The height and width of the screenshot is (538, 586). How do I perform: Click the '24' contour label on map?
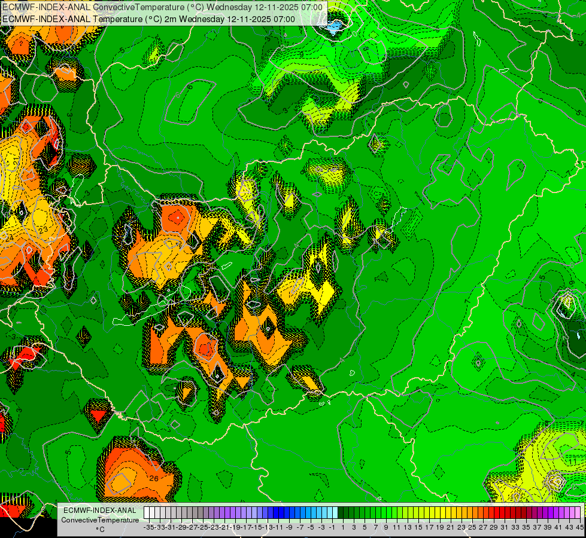pyautogui.click(x=10, y=238)
